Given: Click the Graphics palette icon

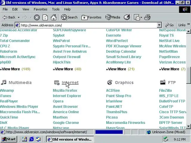Looking at the screenshot, I should 110,83.
